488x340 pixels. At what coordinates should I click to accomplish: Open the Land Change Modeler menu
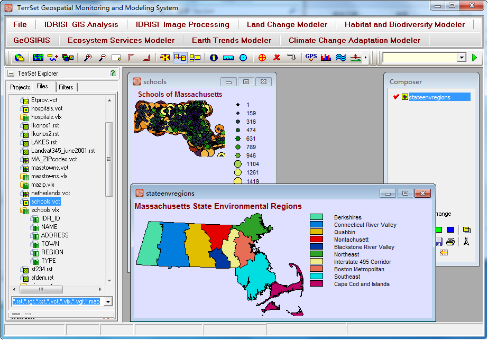pos(287,24)
